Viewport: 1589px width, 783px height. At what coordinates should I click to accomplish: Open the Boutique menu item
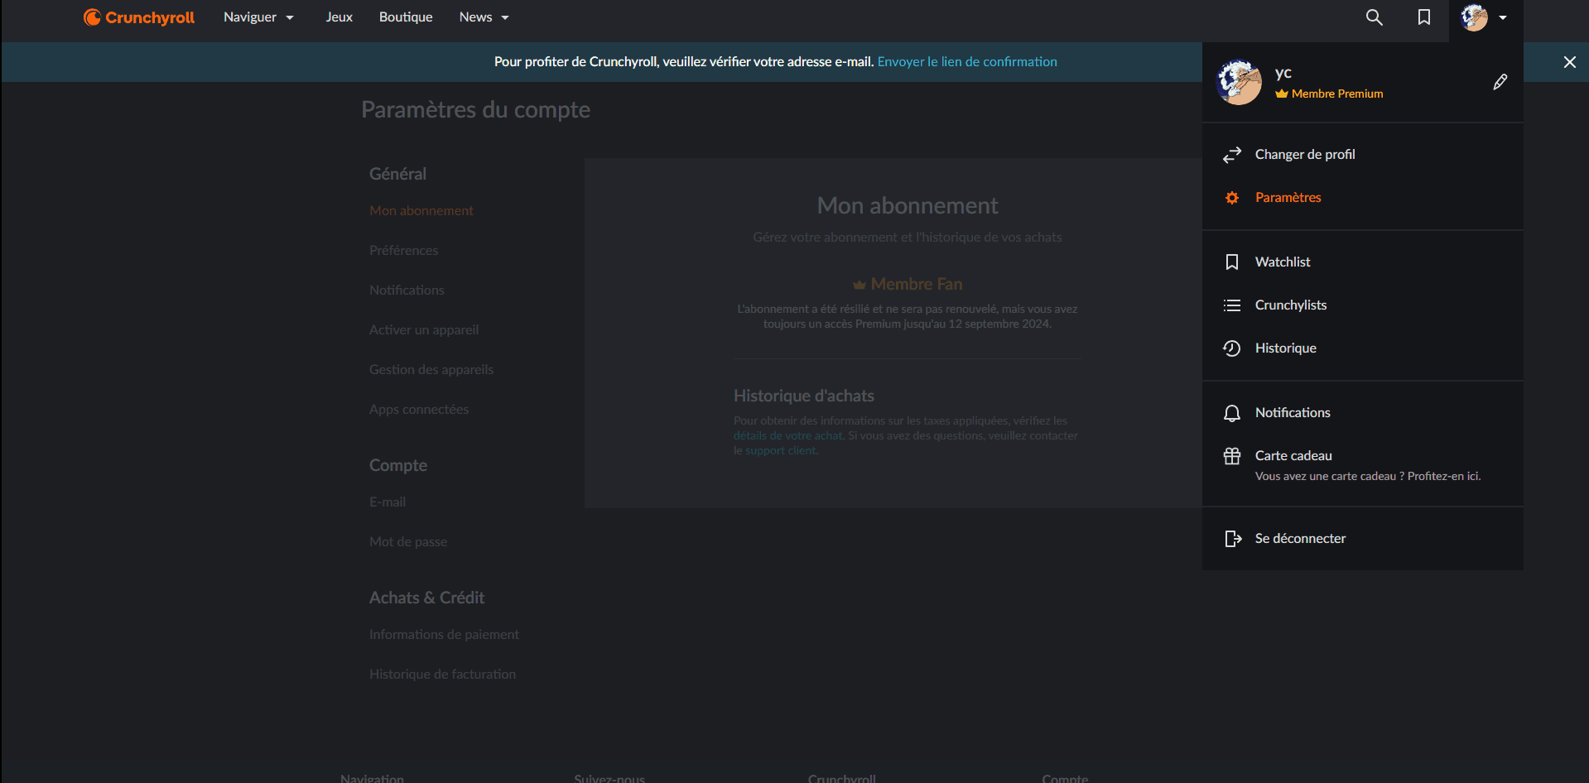coord(406,17)
